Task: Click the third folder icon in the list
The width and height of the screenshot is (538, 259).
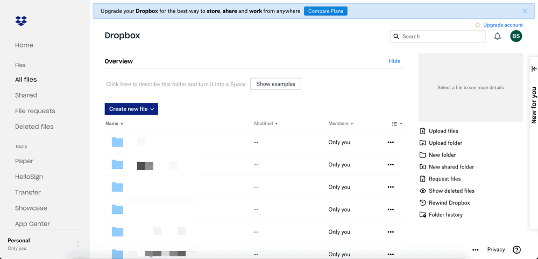Action: [x=117, y=187]
